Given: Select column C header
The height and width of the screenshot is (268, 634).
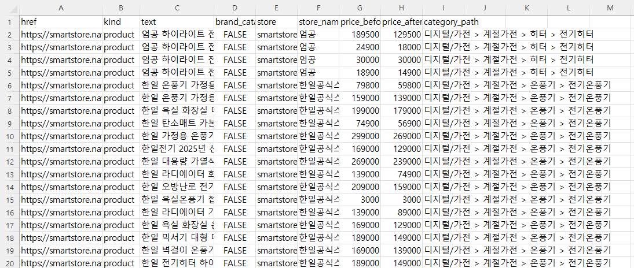Looking at the screenshot, I should [177, 8].
